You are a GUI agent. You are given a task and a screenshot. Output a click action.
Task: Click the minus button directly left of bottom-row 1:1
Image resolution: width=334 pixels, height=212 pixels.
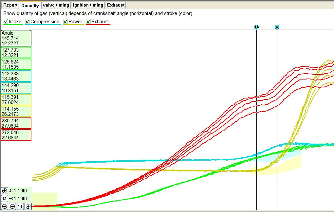[x=12, y=206]
